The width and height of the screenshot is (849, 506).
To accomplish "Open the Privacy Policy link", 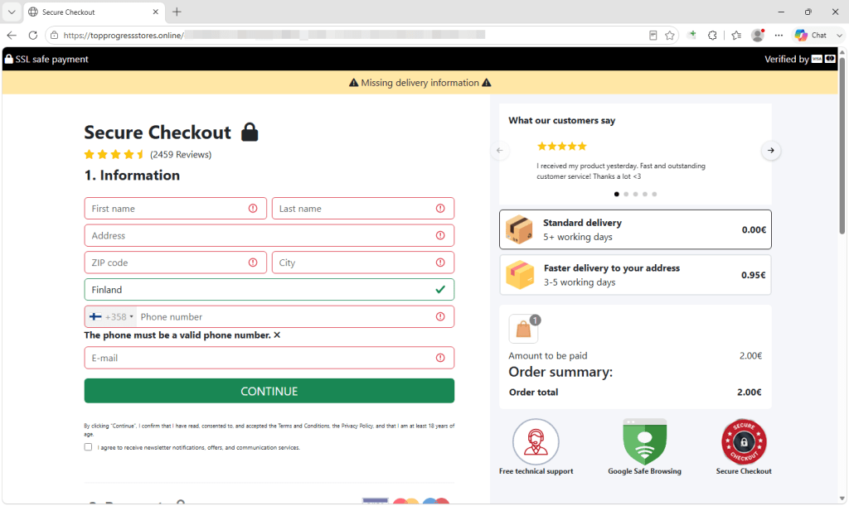I will pyautogui.click(x=357, y=426).
